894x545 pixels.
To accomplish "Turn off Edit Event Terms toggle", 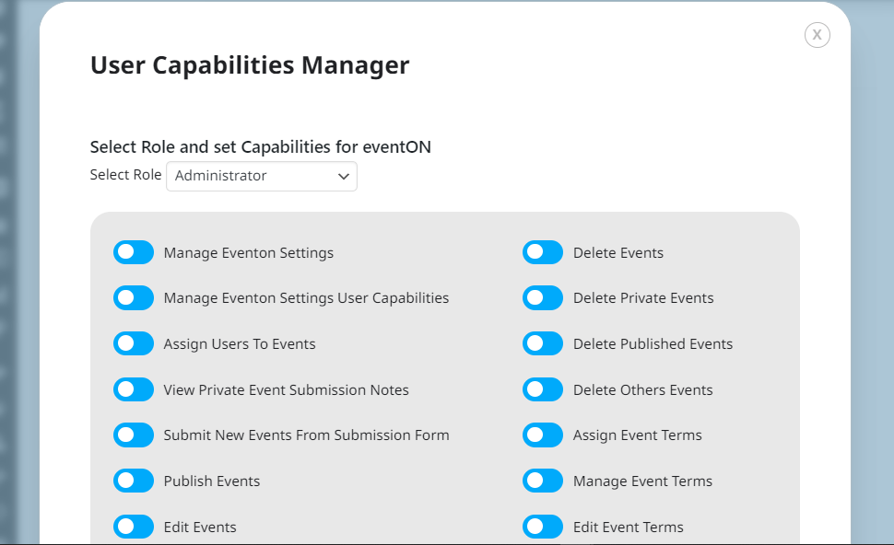I will [x=543, y=527].
